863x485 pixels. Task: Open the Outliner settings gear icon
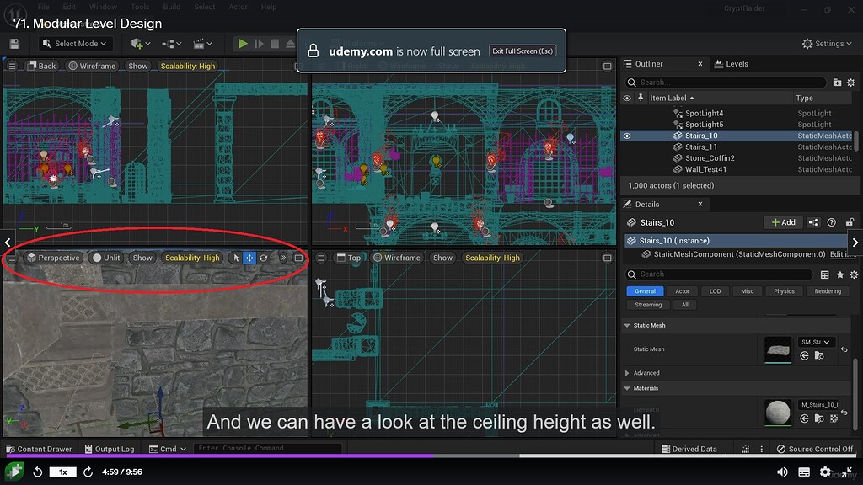click(851, 83)
